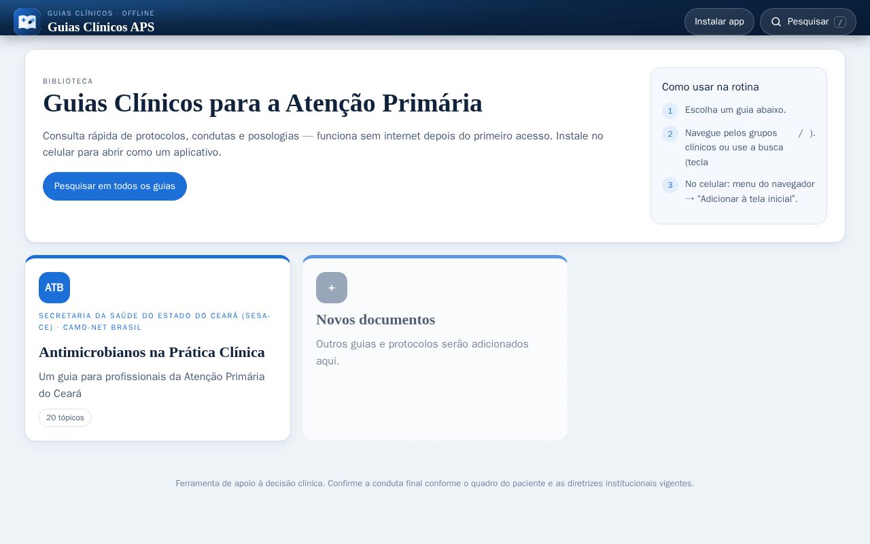Image resolution: width=870 pixels, height=544 pixels.
Task: Click the GUIAS CLÍNICOS · OFFLINE header label
Action: [x=101, y=14]
